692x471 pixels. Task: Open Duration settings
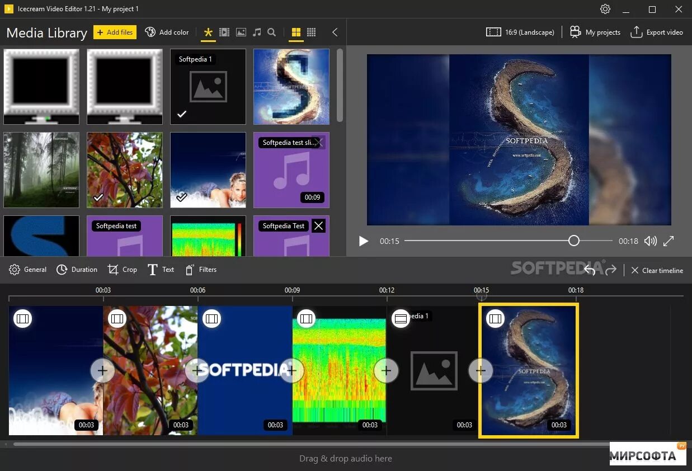tap(77, 270)
